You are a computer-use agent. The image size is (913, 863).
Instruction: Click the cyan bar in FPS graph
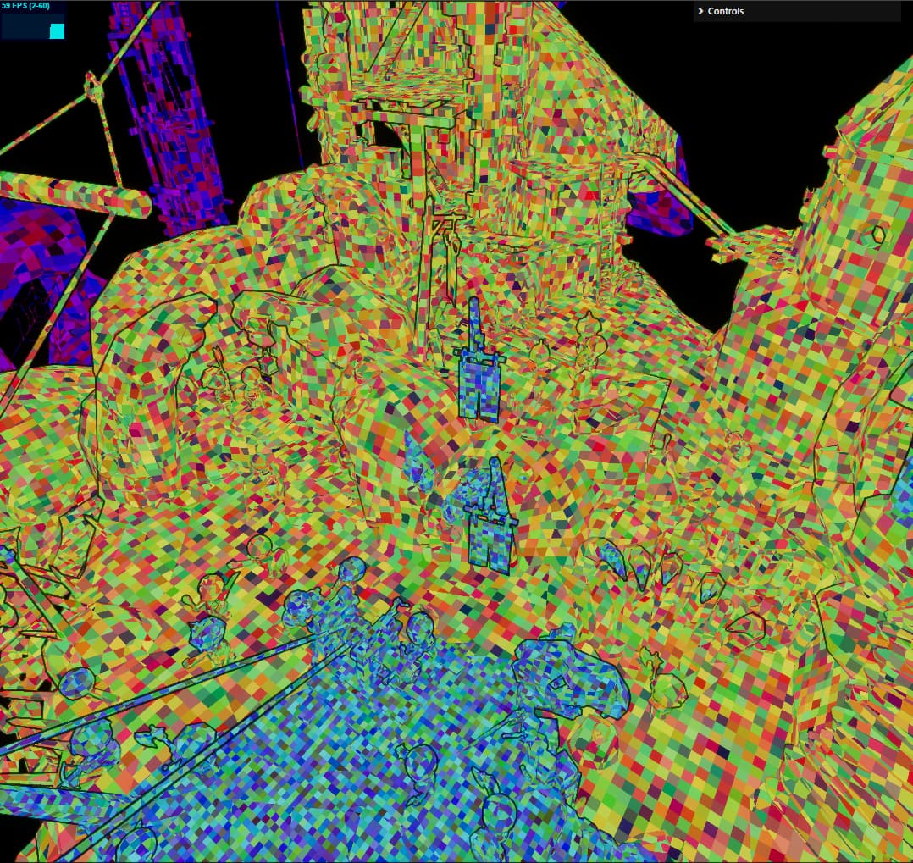click(x=57, y=30)
